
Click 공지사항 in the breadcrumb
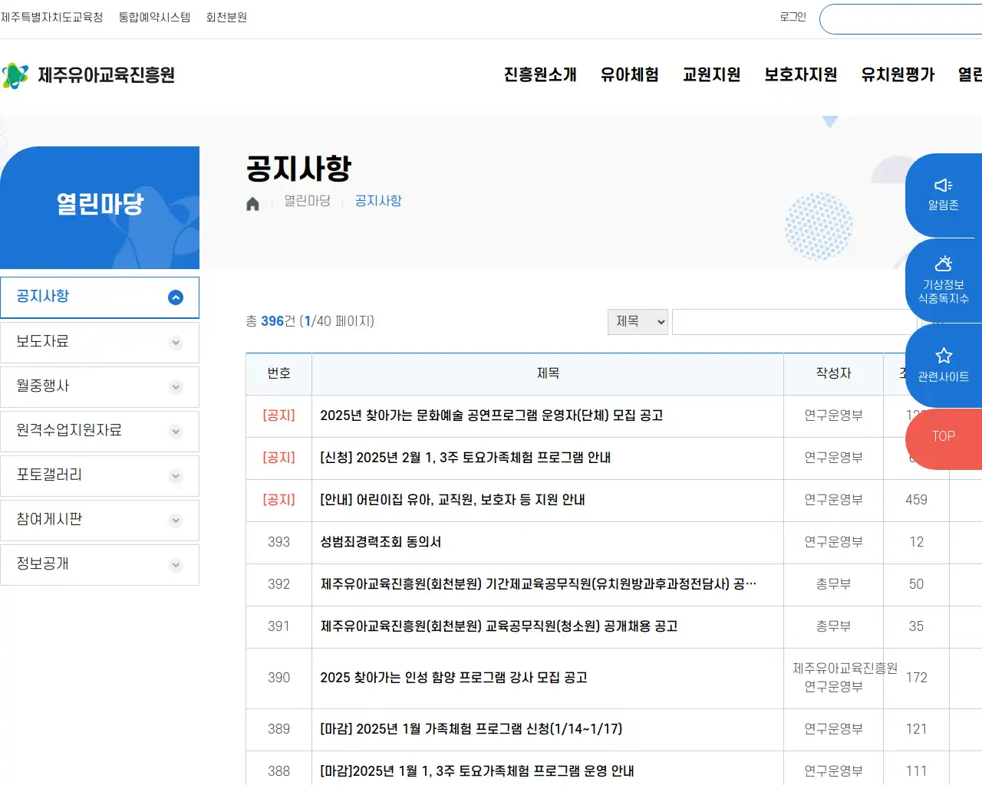click(378, 201)
